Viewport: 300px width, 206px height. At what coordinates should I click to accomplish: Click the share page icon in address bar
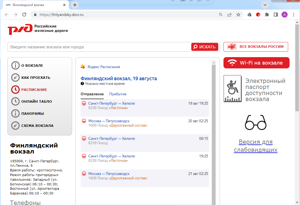[229, 15]
